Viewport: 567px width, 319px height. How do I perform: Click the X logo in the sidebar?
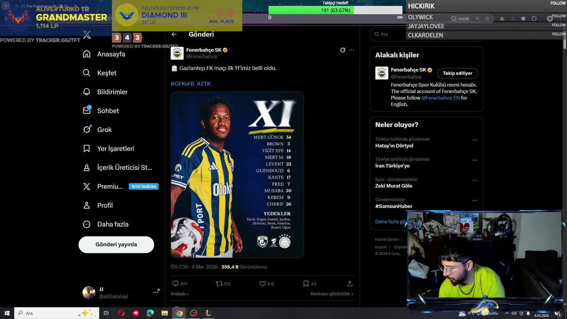click(x=87, y=35)
